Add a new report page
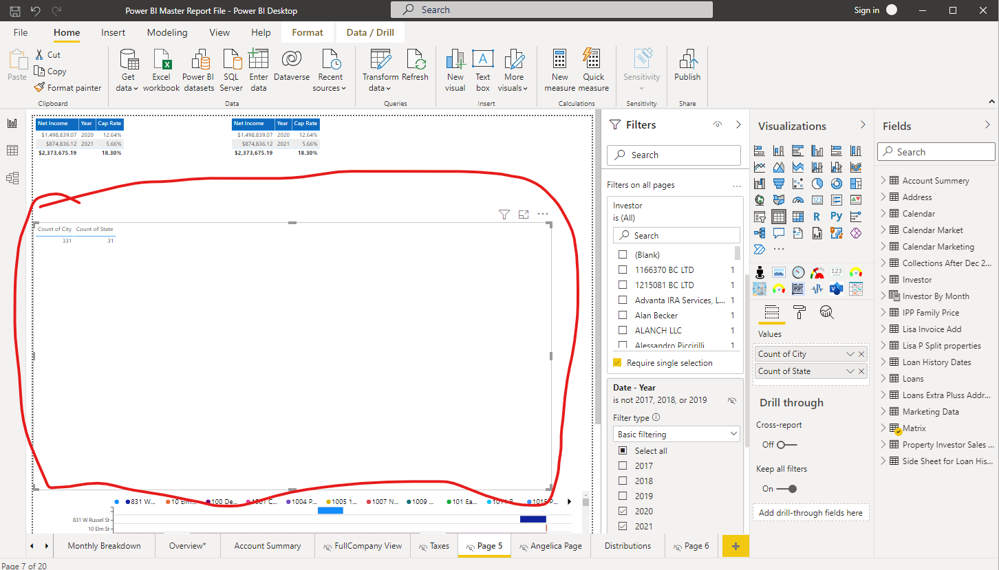The image size is (999, 570). coord(735,546)
